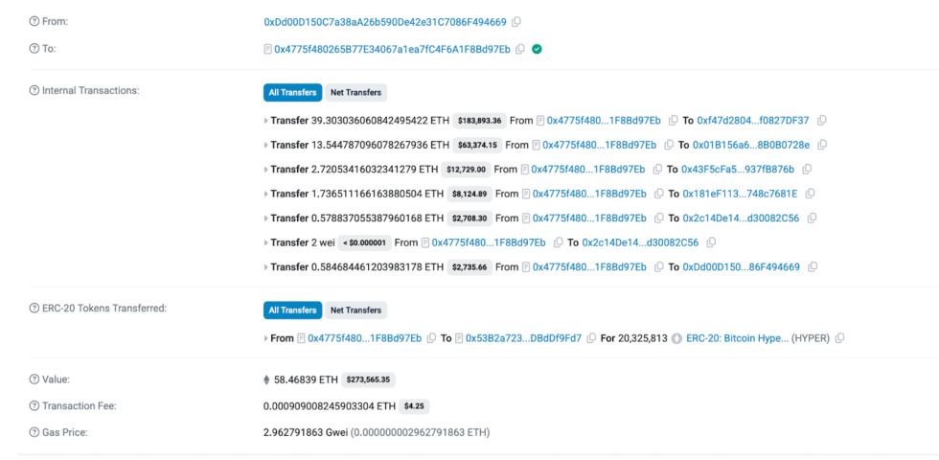Switch to Net Transfers for Internal Transactions
The image size is (939, 460).
[355, 93]
